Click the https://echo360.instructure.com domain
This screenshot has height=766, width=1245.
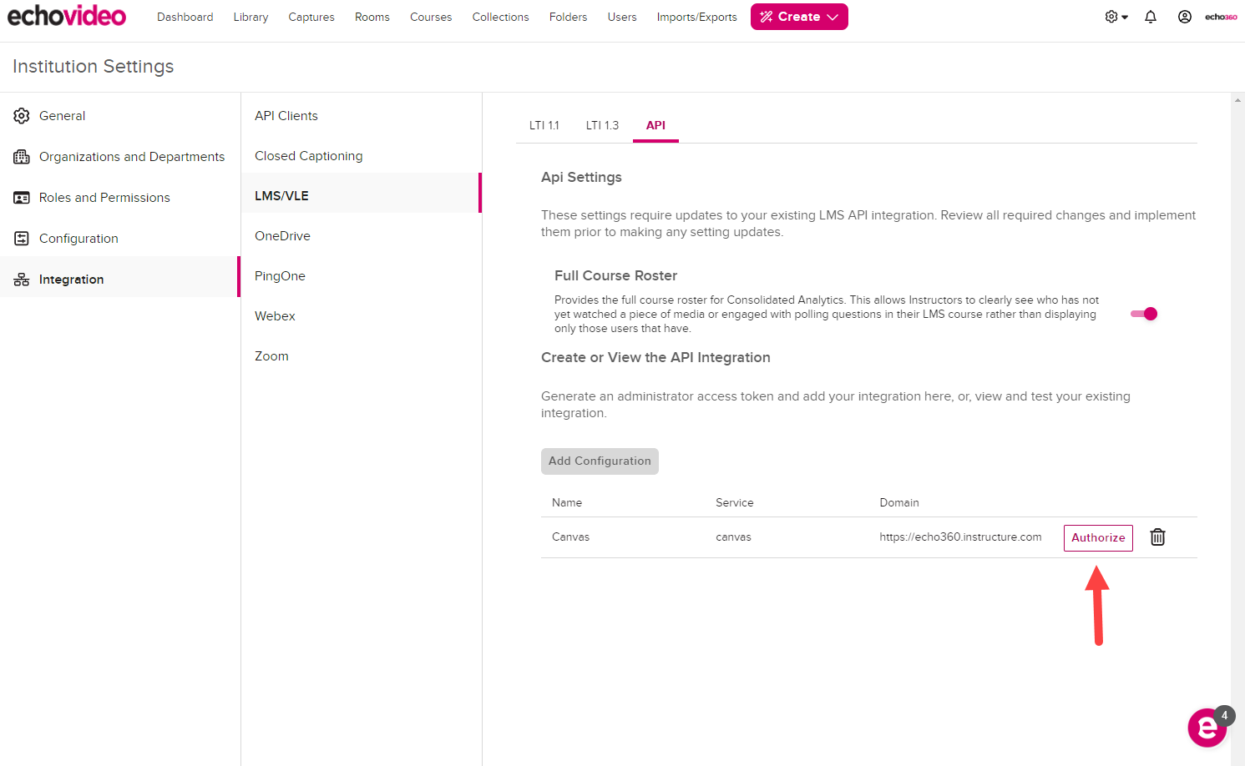[x=960, y=537]
